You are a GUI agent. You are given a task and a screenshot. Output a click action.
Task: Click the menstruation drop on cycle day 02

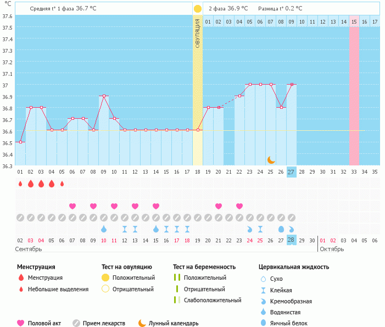point(31,184)
